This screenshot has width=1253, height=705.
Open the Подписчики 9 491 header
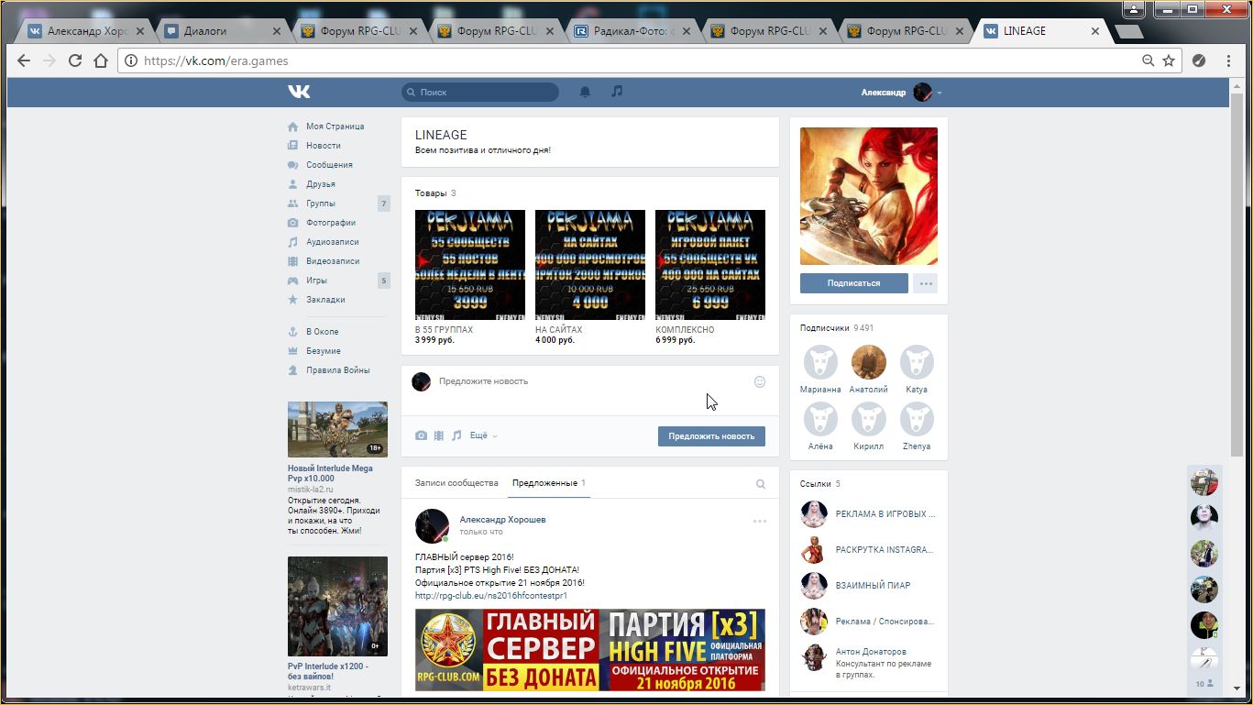837,327
